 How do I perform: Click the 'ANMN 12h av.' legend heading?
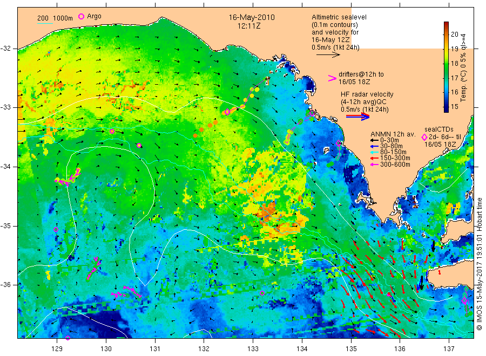[x=393, y=134]
